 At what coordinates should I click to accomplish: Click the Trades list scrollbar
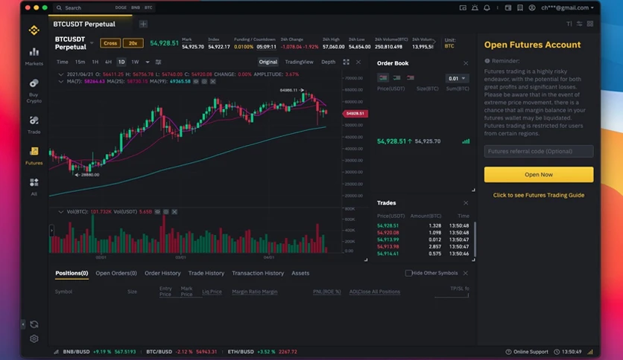tap(475, 240)
